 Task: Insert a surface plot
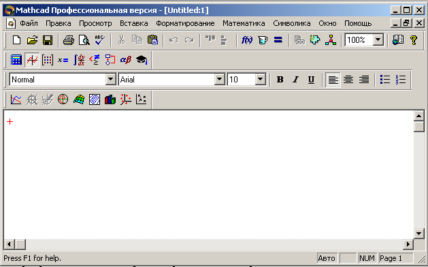click(79, 99)
